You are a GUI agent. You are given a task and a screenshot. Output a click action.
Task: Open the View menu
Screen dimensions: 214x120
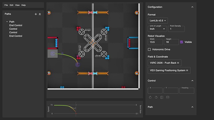17,5
